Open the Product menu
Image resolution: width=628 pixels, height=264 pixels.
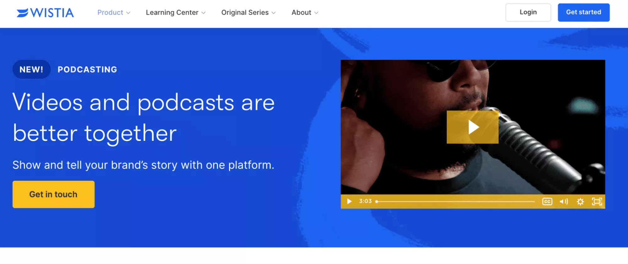tap(110, 13)
